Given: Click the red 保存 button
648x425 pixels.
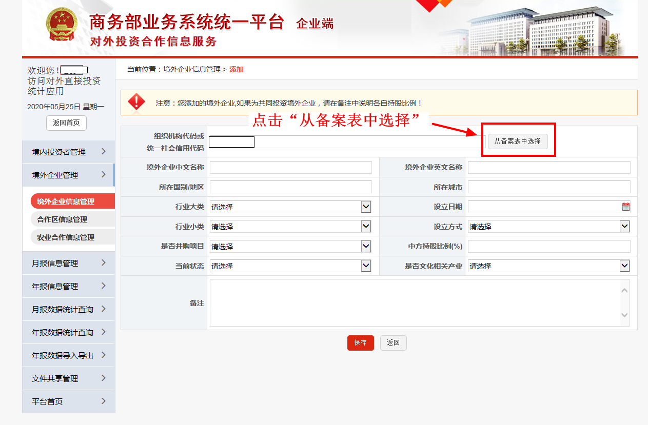Looking at the screenshot, I should [x=360, y=343].
